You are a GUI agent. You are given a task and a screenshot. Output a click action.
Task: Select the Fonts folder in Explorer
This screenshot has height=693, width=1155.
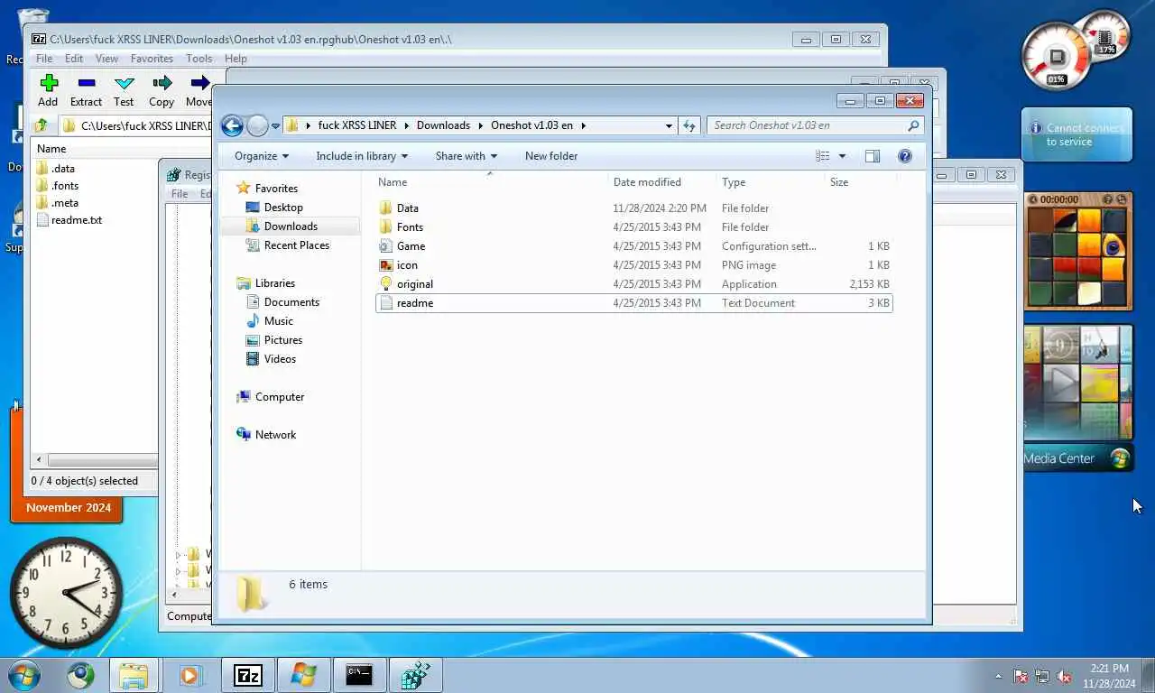click(x=634, y=227)
